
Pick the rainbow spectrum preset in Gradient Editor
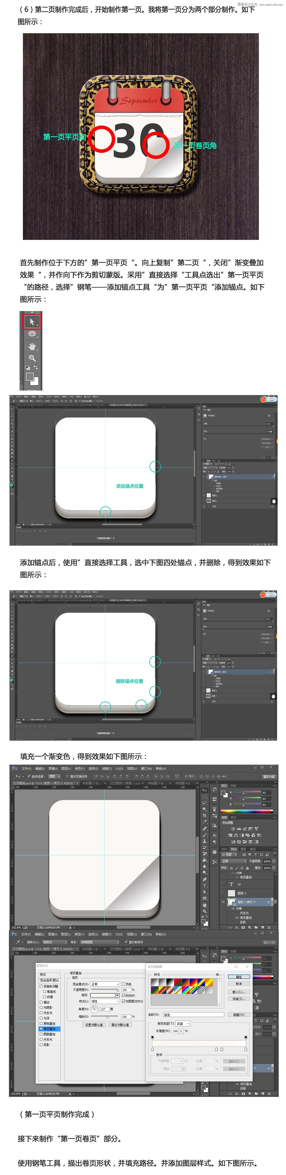[186, 990]
